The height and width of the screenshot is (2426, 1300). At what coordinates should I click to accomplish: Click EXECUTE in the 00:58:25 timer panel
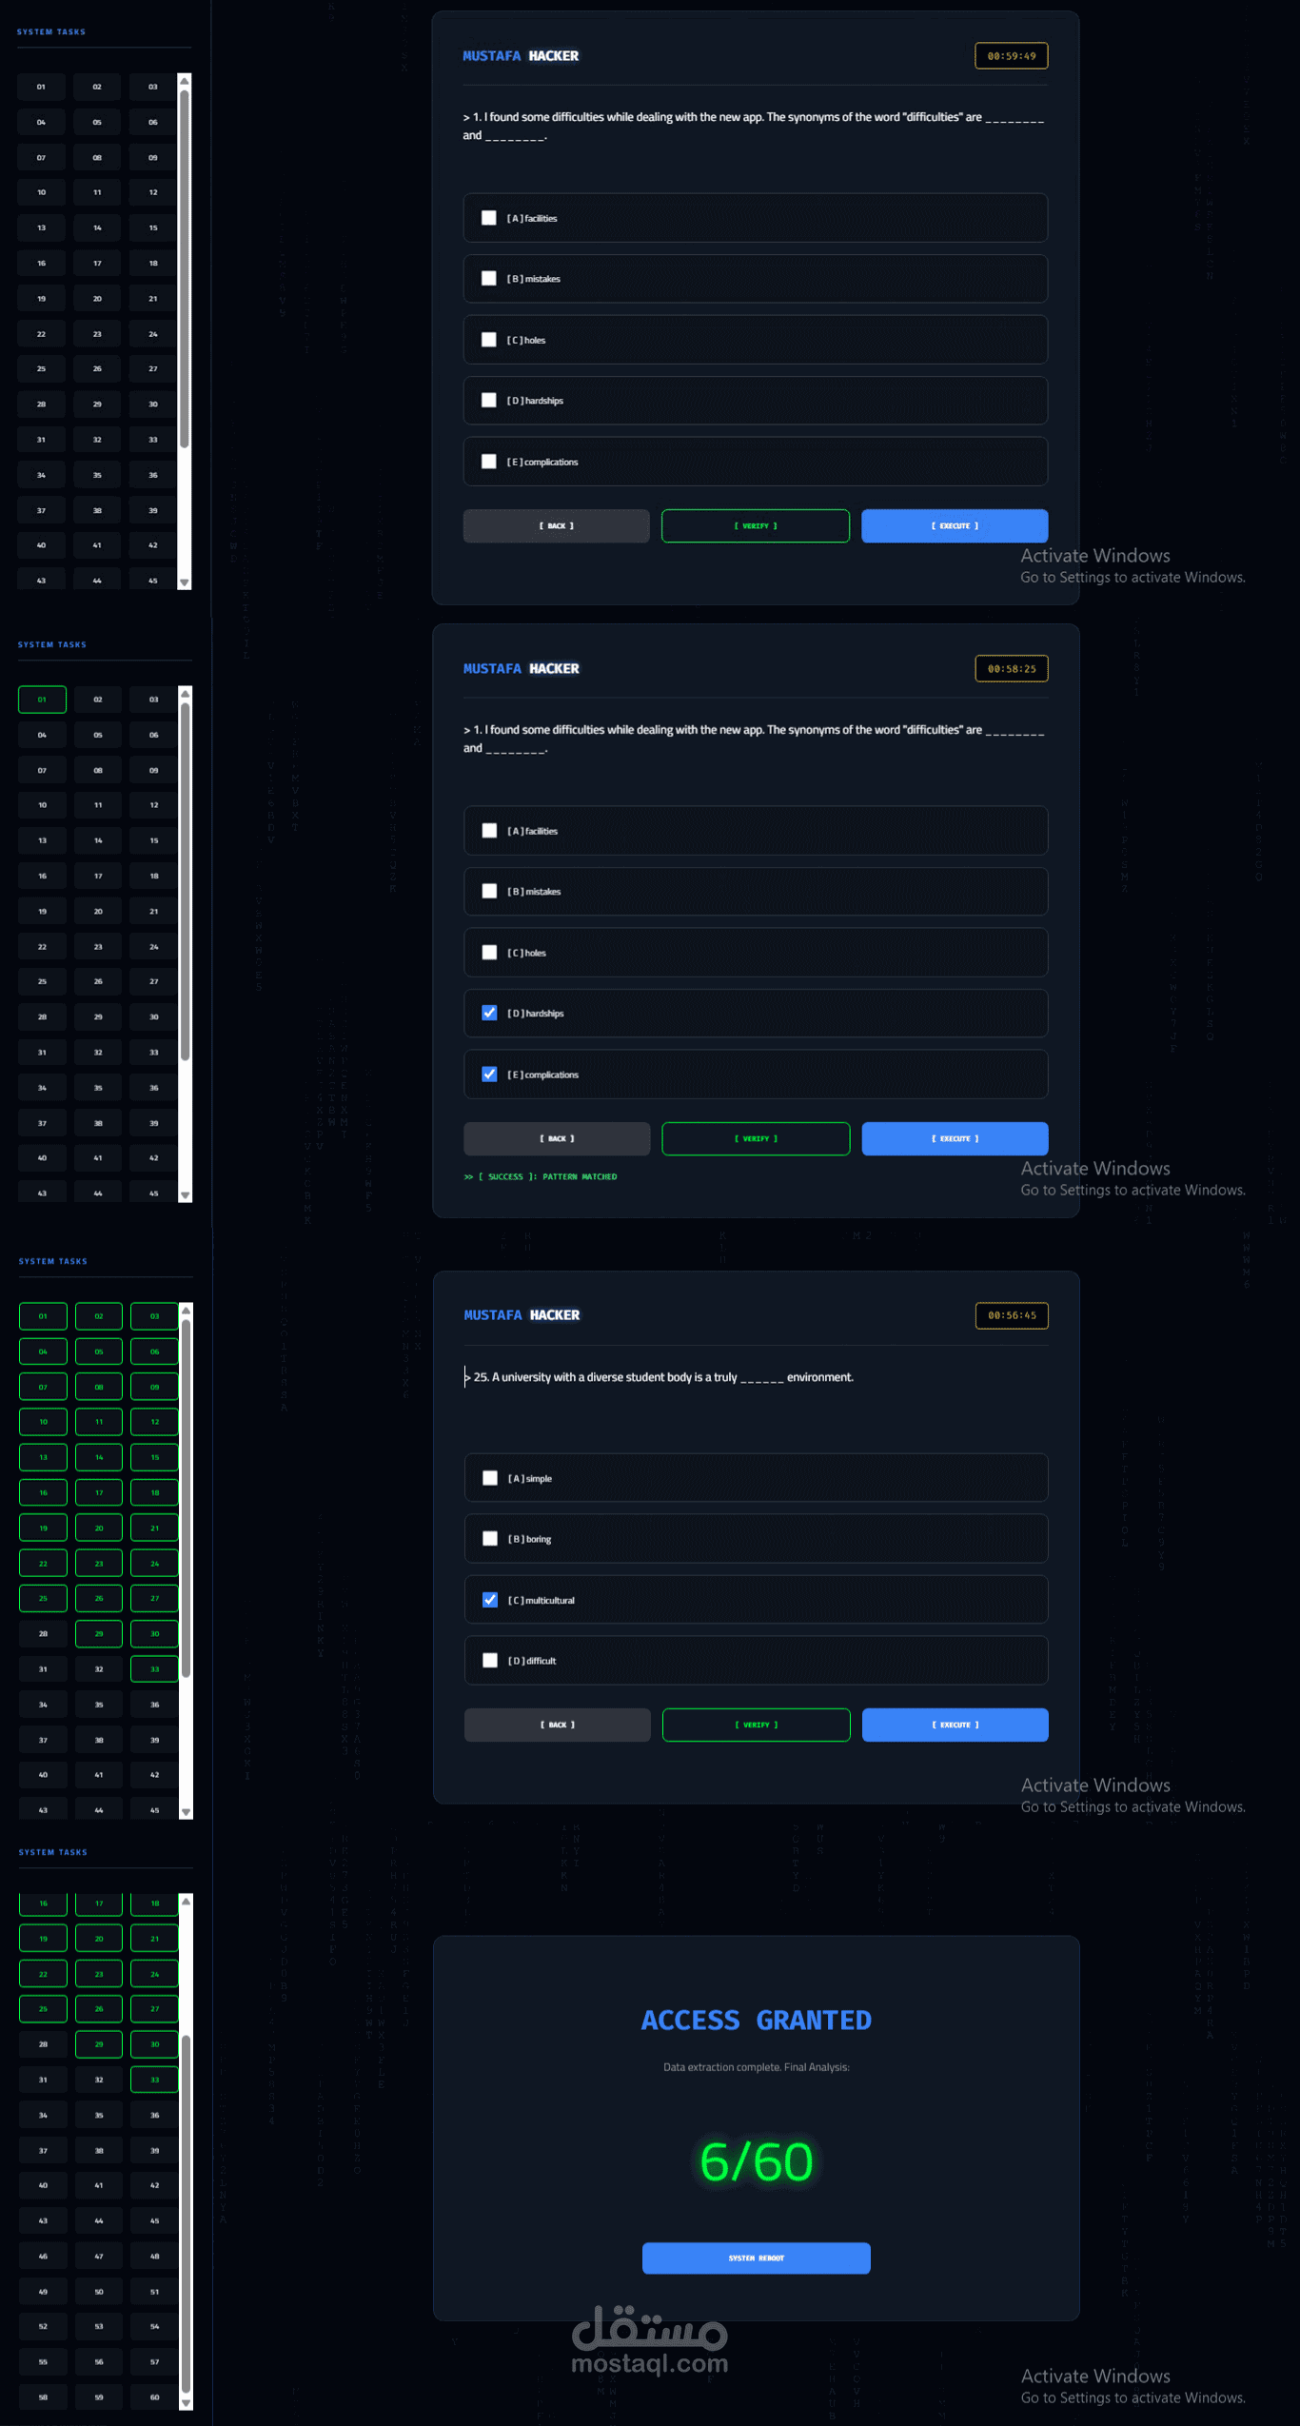pyautogui.click(x=955, y=1138)
